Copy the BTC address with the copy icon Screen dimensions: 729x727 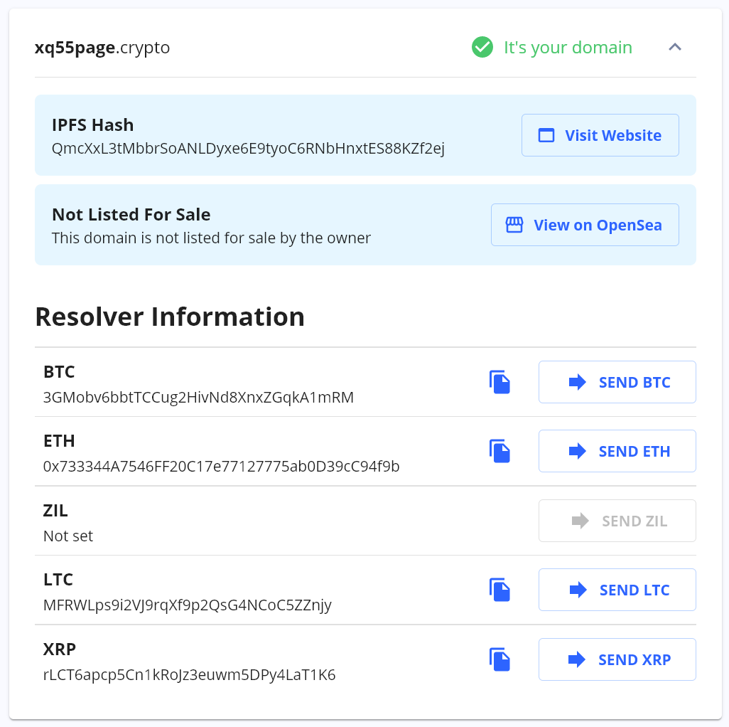tap(500, 382)
